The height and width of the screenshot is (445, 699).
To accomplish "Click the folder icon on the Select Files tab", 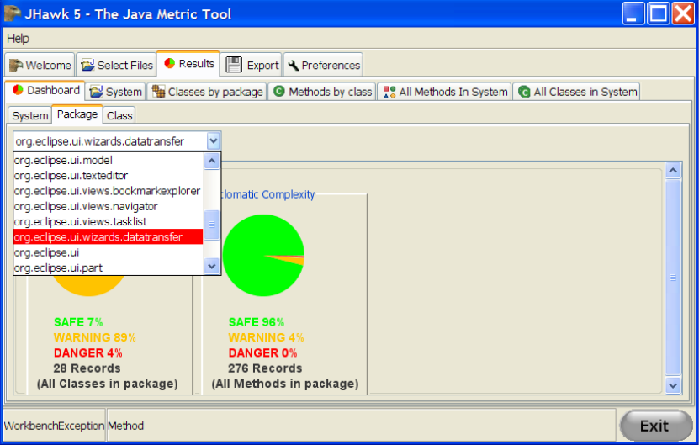I will click(87, 65).
